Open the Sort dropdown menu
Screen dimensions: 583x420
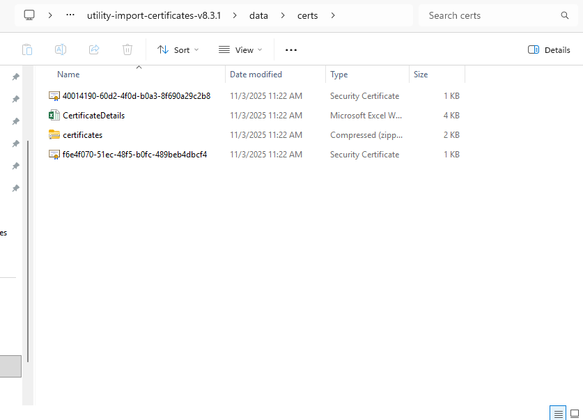pos(178,49)
